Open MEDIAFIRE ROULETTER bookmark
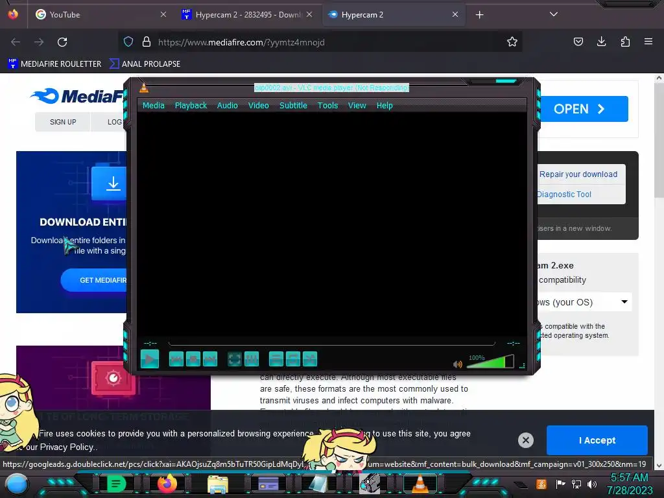This screenshot has height=498, width=664. coord(54,64)
